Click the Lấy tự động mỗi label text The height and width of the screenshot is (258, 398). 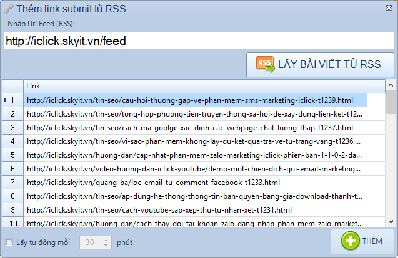click(x=43, y=242)
